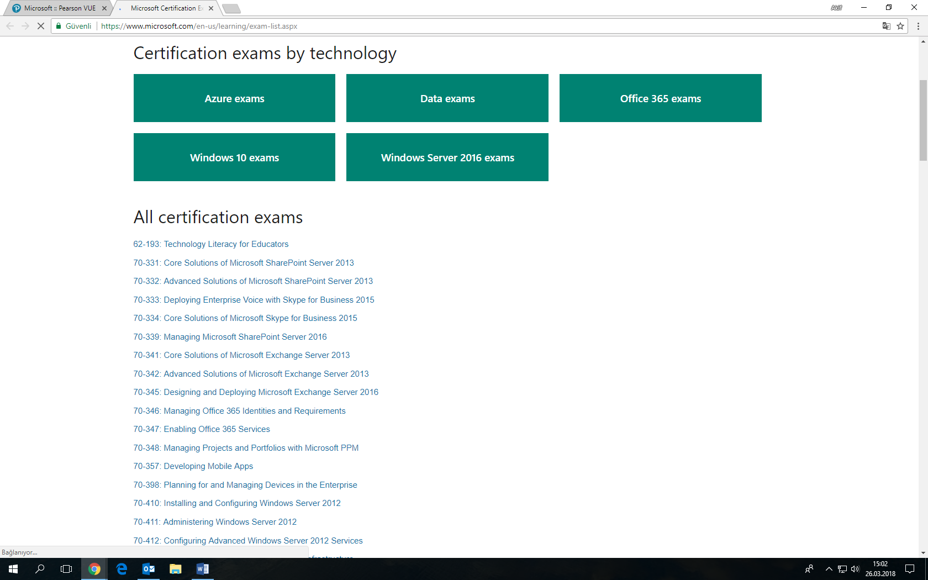Viewport: 928px width, 580px height.
Task: Click the People icon in system tray
Action: (x=809, y=569)
